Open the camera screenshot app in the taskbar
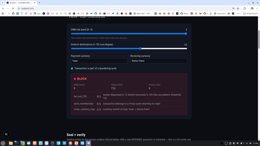This screenshot has height=146, width=260. coord(29,143)
